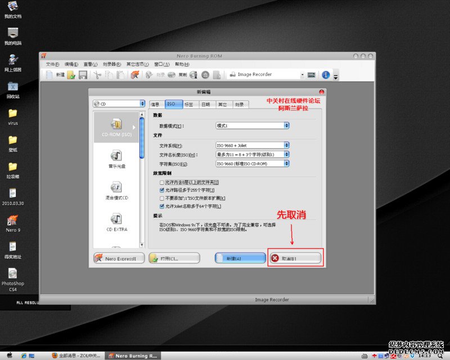Click the 打开 open button
The height and width of the screenshot is (360, 450).
(174, 258)
